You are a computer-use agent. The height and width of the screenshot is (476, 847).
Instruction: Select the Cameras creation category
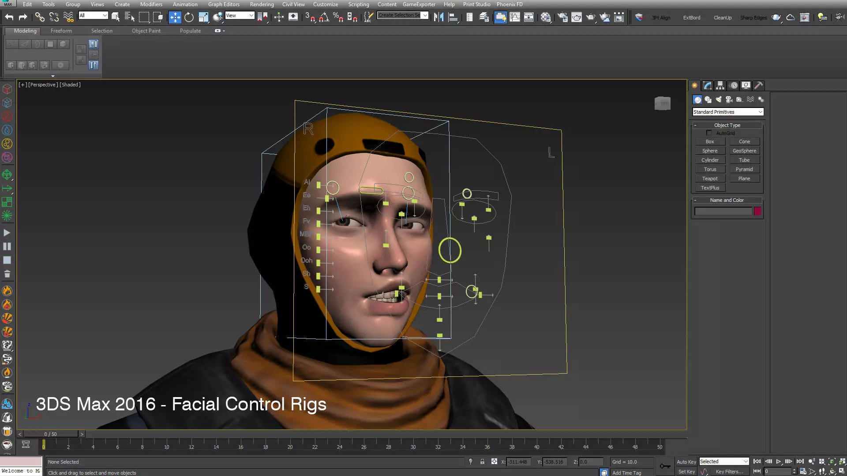tap(729, 100)
